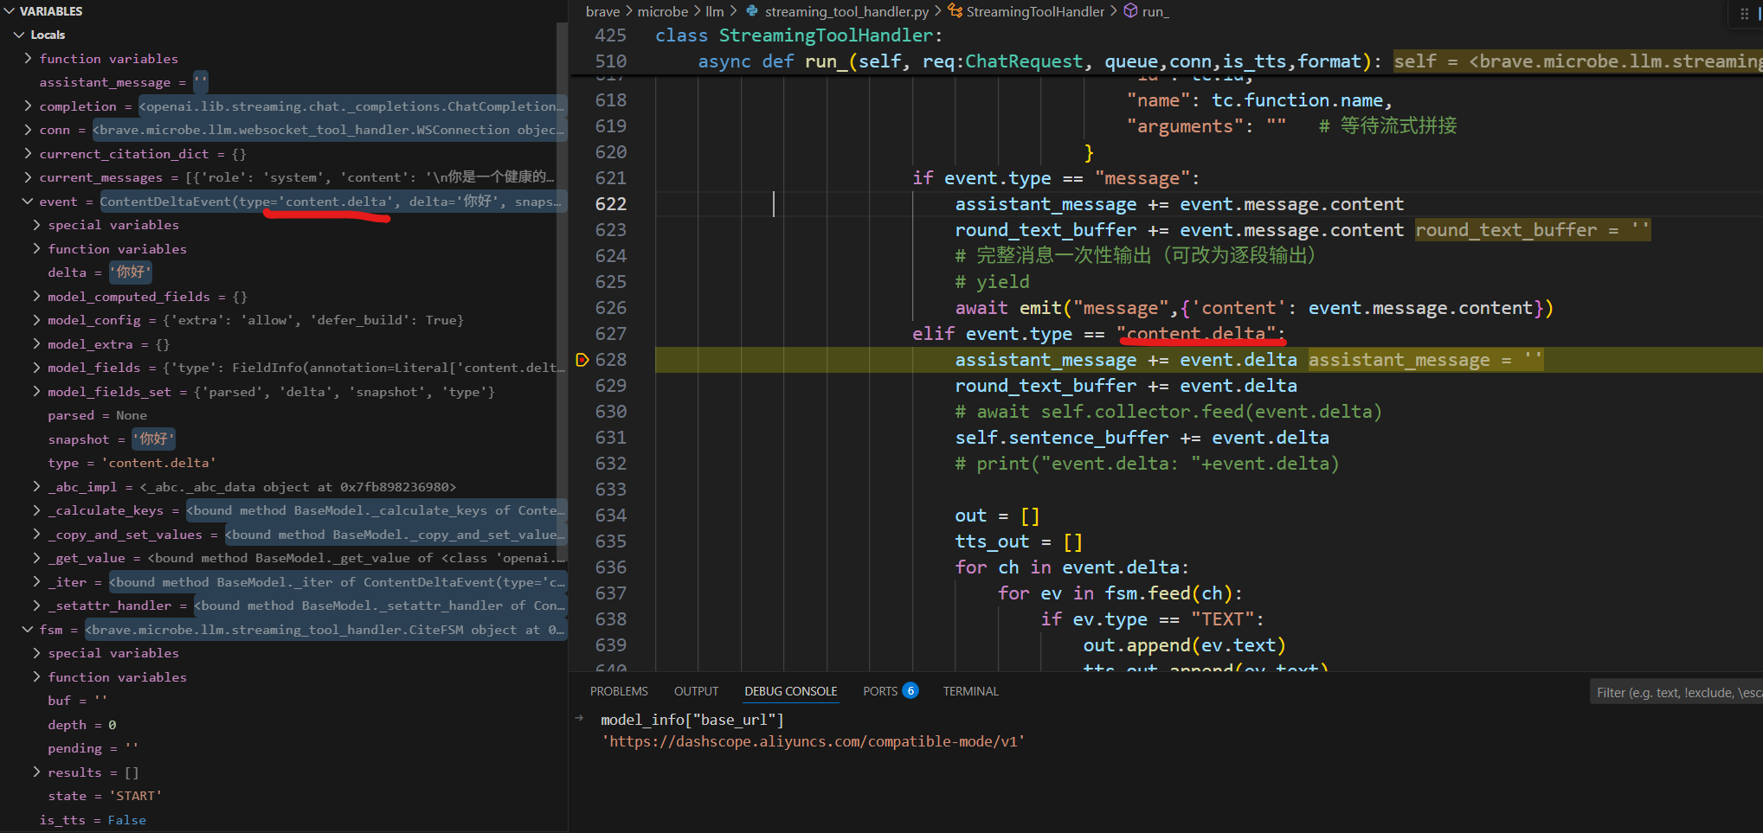Click the drag grip icon at top right

point(1744,14)
